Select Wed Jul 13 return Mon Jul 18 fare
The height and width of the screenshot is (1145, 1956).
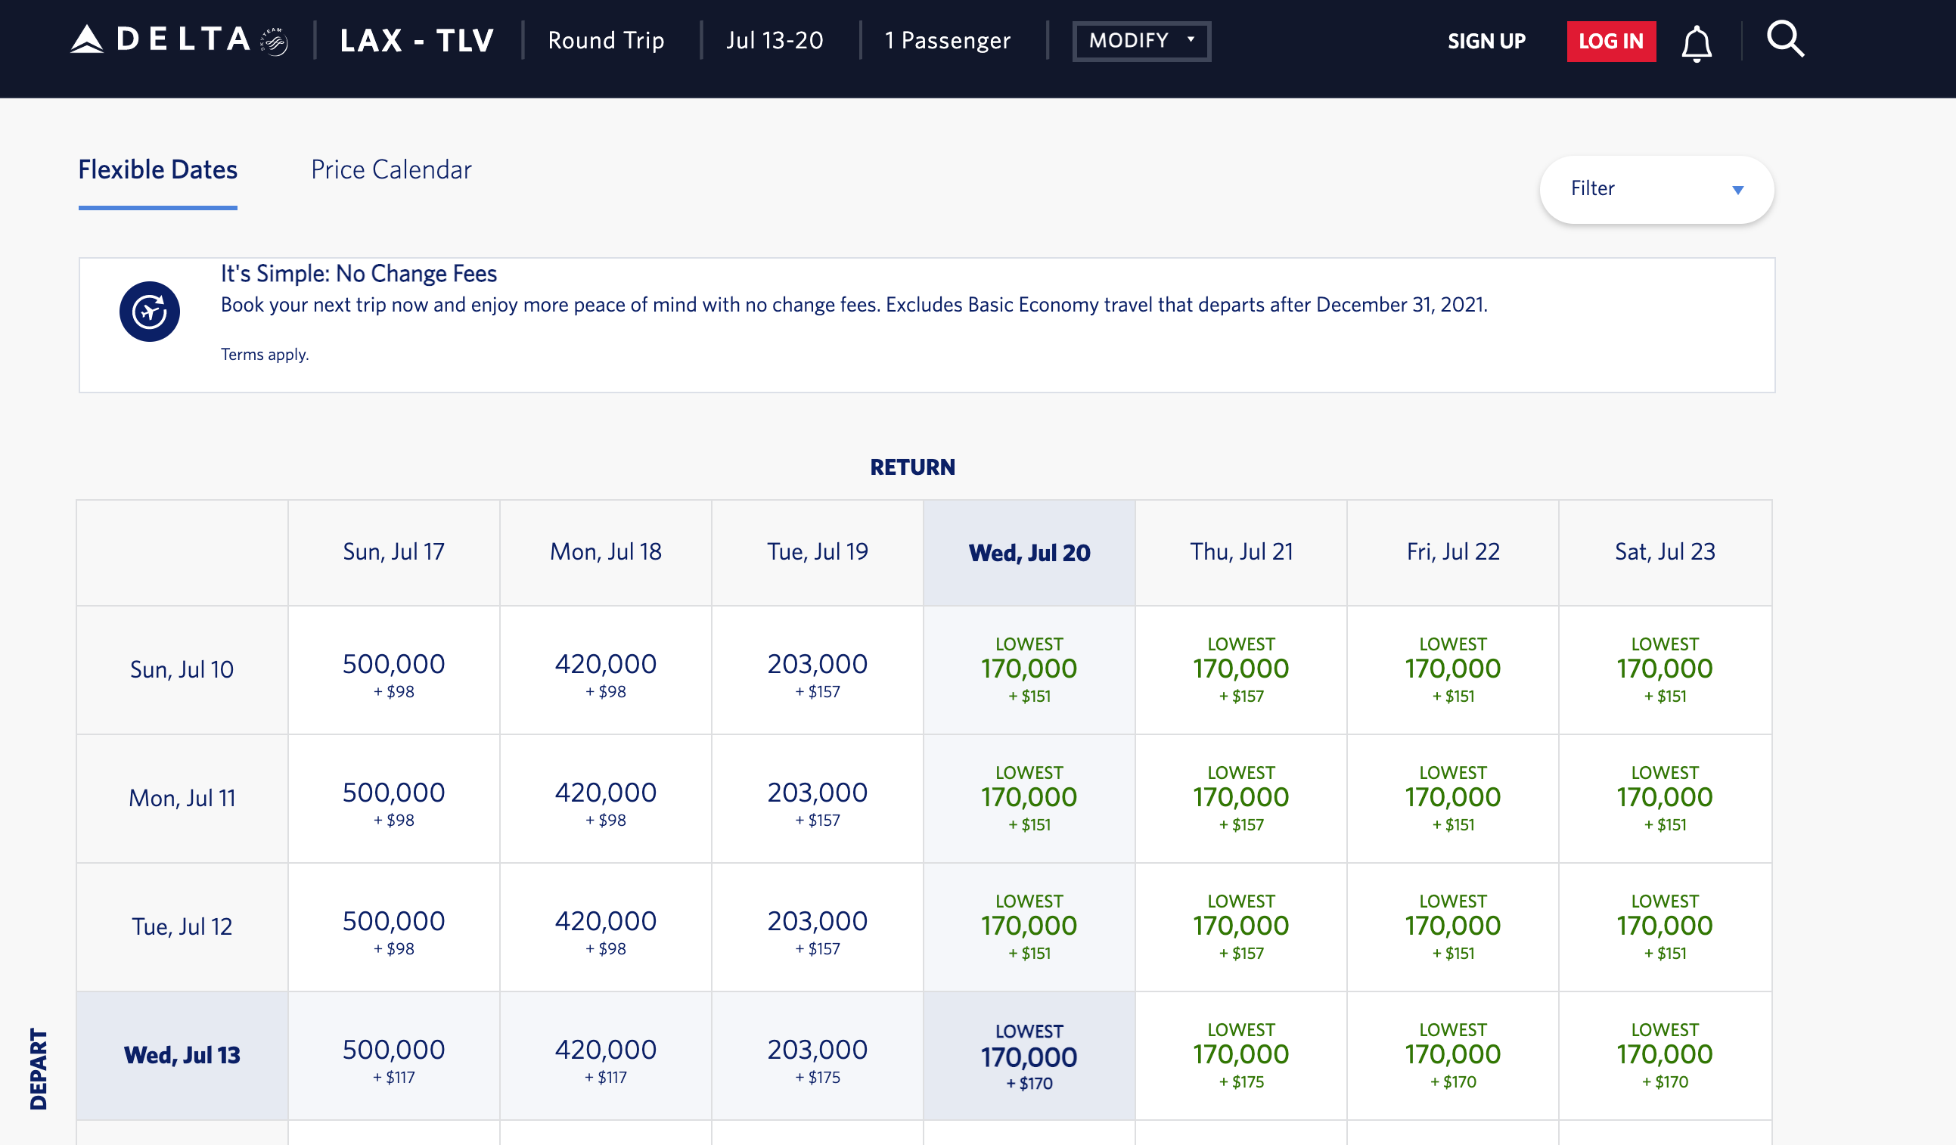(605, 1057)
